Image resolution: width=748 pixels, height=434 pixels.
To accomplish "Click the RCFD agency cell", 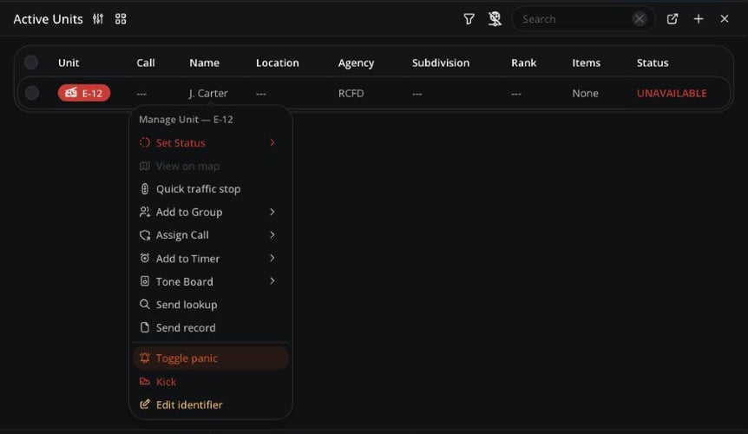I will 351,94.
